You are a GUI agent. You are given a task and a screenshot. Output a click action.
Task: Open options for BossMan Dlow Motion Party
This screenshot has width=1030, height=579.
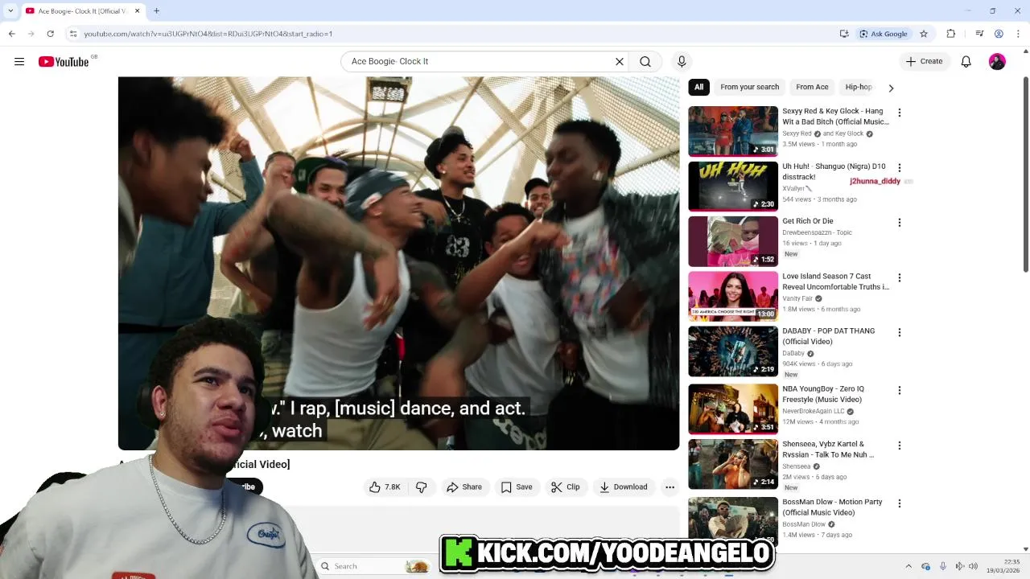click(900, 503)
